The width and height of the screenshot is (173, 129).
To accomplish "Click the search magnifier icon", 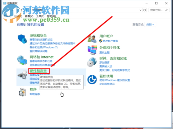I will click(x=166, y=10).
